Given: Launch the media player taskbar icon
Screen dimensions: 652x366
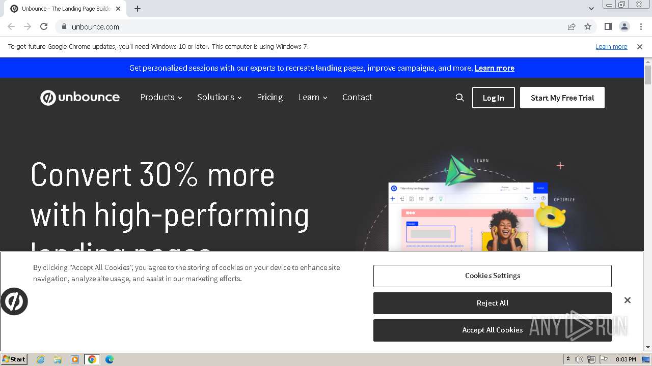Looking at the screenshot, I should (75, 359).
